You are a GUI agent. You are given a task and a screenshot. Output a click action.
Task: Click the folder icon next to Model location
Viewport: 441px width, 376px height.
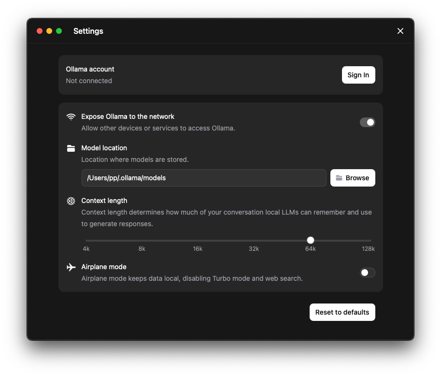[71, 148]
